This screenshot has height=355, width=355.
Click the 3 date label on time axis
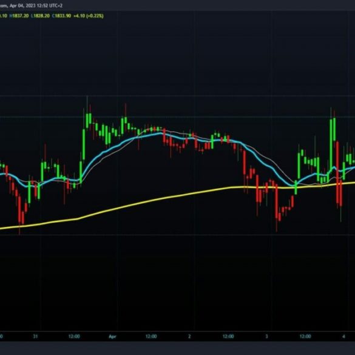[x=266, y=336]
